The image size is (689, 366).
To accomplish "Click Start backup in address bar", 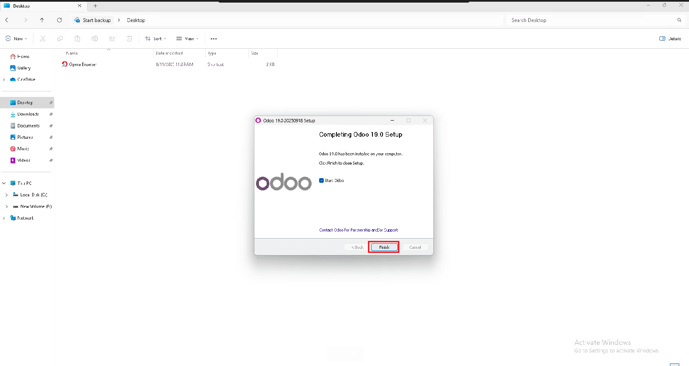I will [x=93, y=20].
